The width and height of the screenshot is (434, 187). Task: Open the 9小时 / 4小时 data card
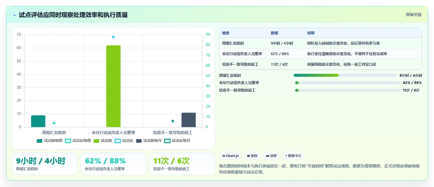[44, 164]
